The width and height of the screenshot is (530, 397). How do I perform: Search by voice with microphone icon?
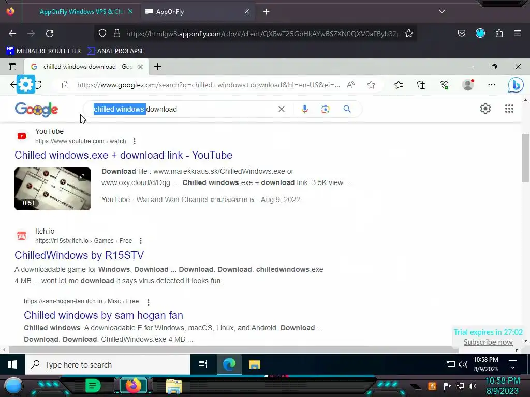[304, 109]
